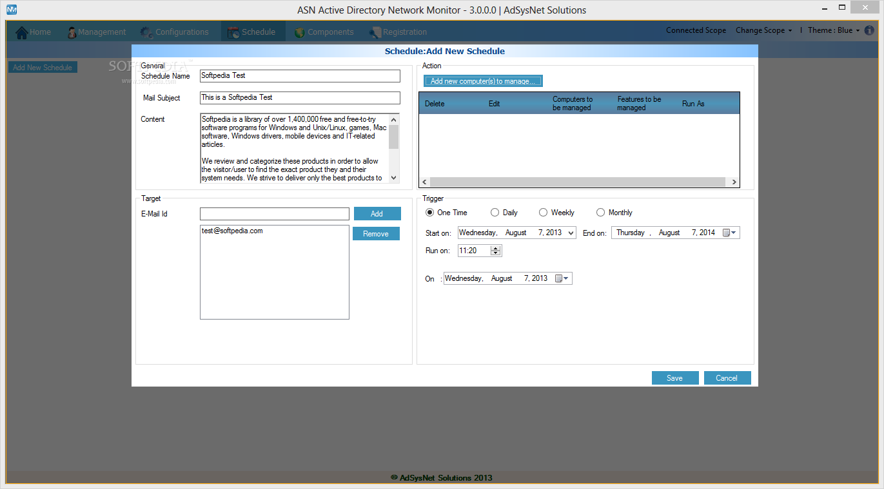This screenshot has width=884, height=489.
Task: Click the End on date field
Action: click(676, 233)
